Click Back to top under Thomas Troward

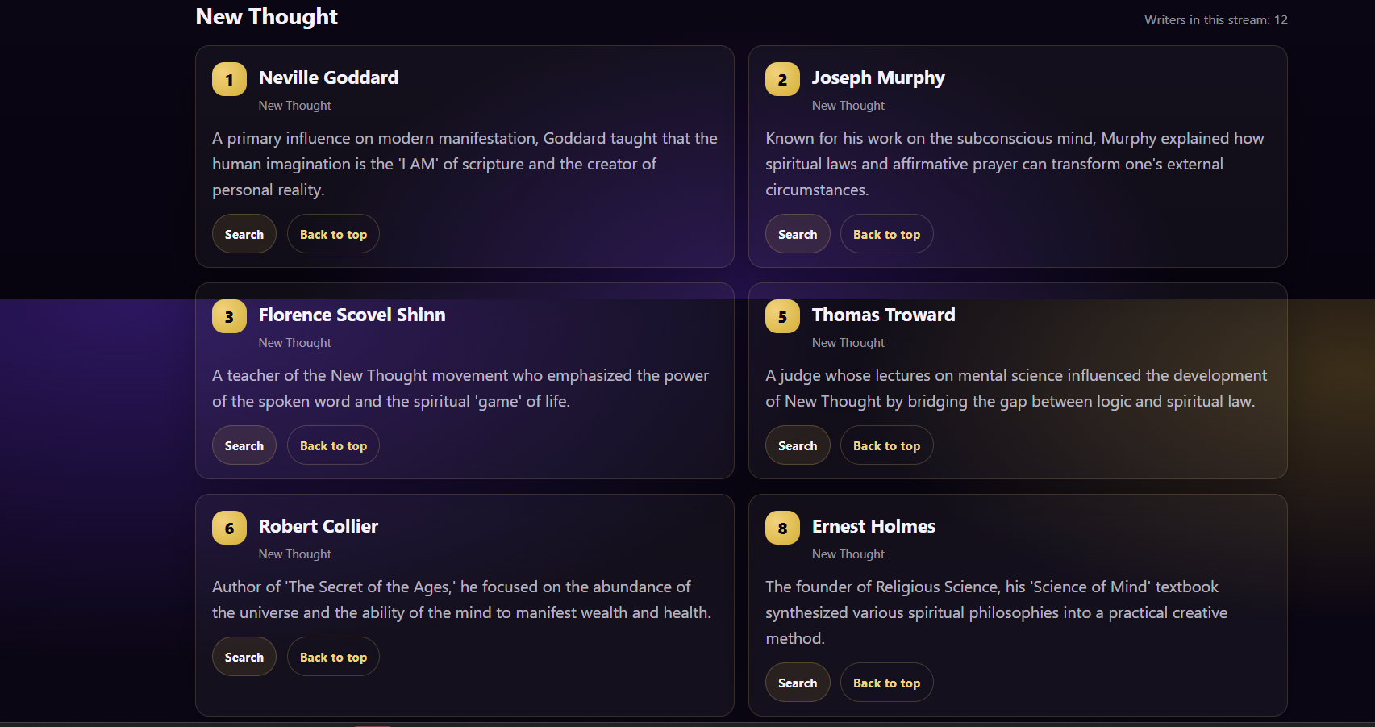(886, 445)
